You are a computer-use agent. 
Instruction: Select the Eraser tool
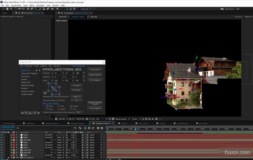point(48,9)
